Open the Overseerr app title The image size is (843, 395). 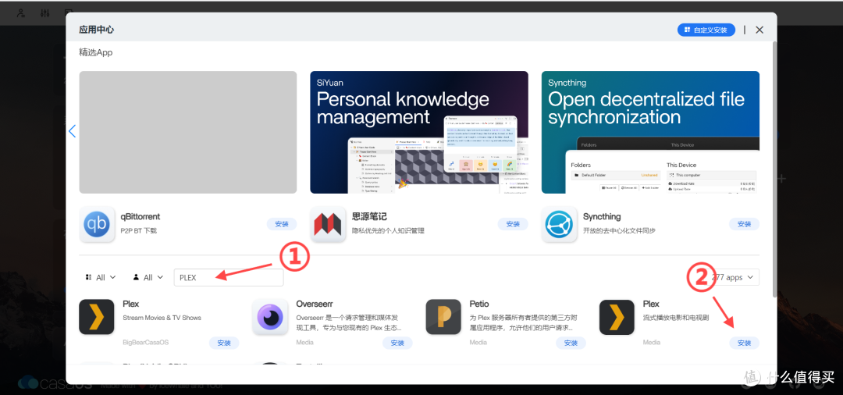(315, 304)
